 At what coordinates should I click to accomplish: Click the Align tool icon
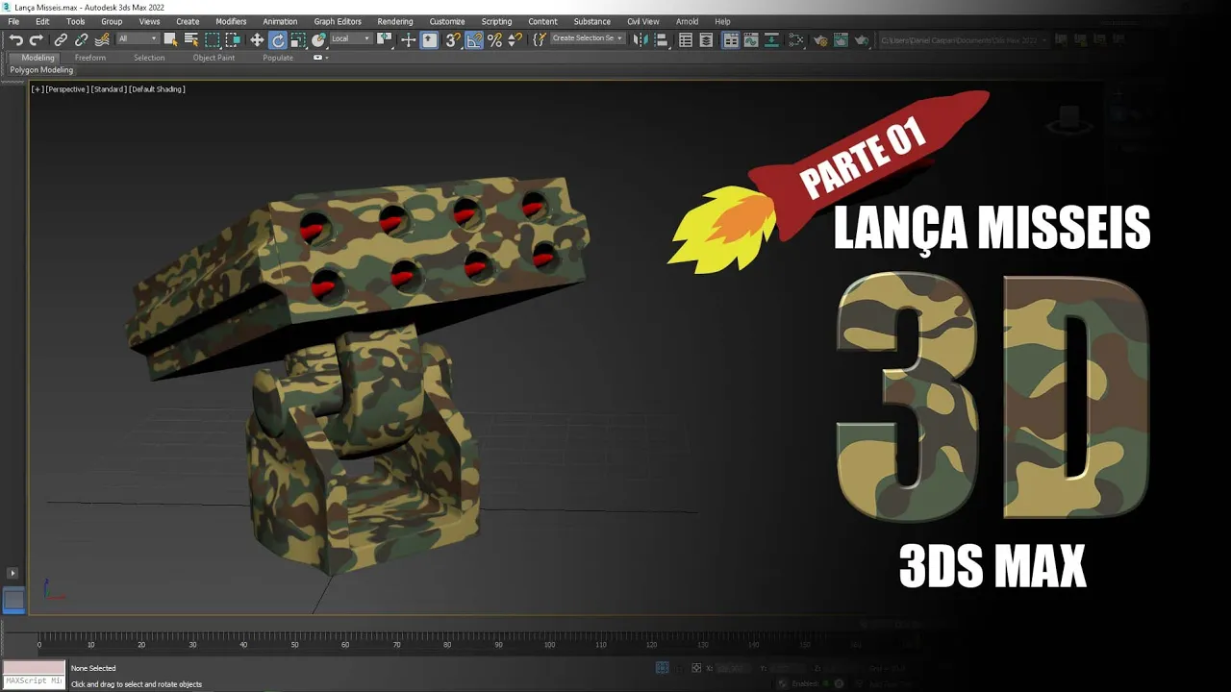tap(661, 39)
